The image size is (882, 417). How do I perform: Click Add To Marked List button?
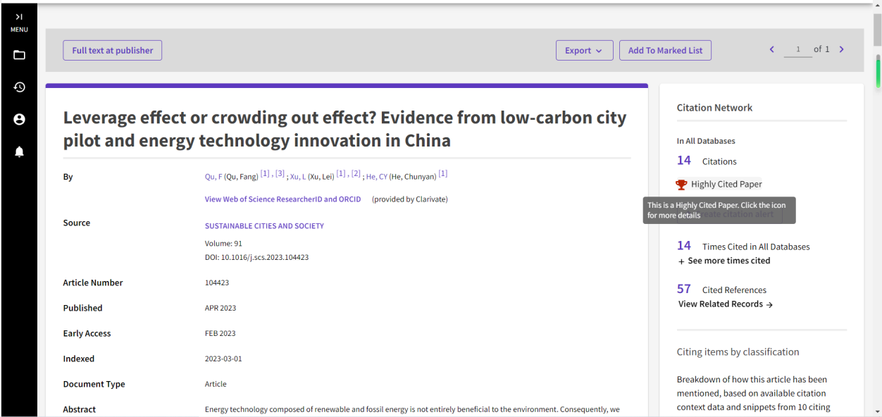click(x=665, y=51)
